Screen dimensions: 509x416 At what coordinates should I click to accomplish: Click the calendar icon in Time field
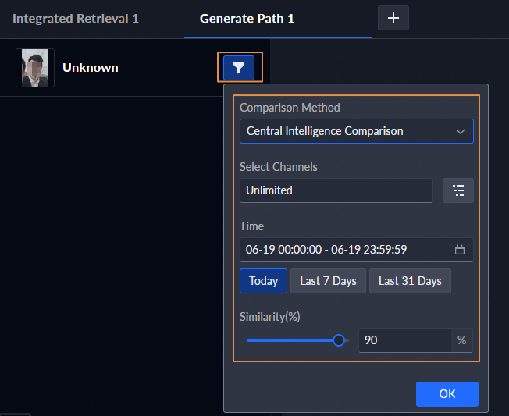coord(460,250)
